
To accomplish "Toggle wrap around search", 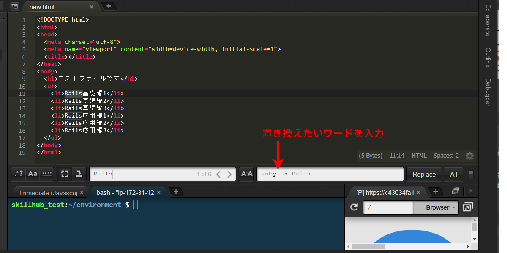I will 79,174.
